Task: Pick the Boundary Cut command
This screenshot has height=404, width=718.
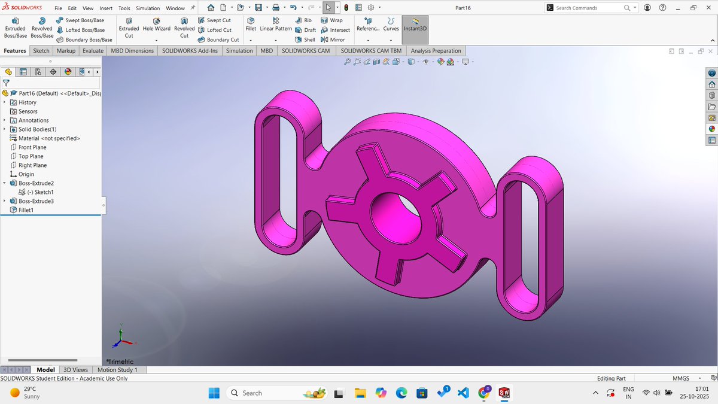Action: coord(218,40)
